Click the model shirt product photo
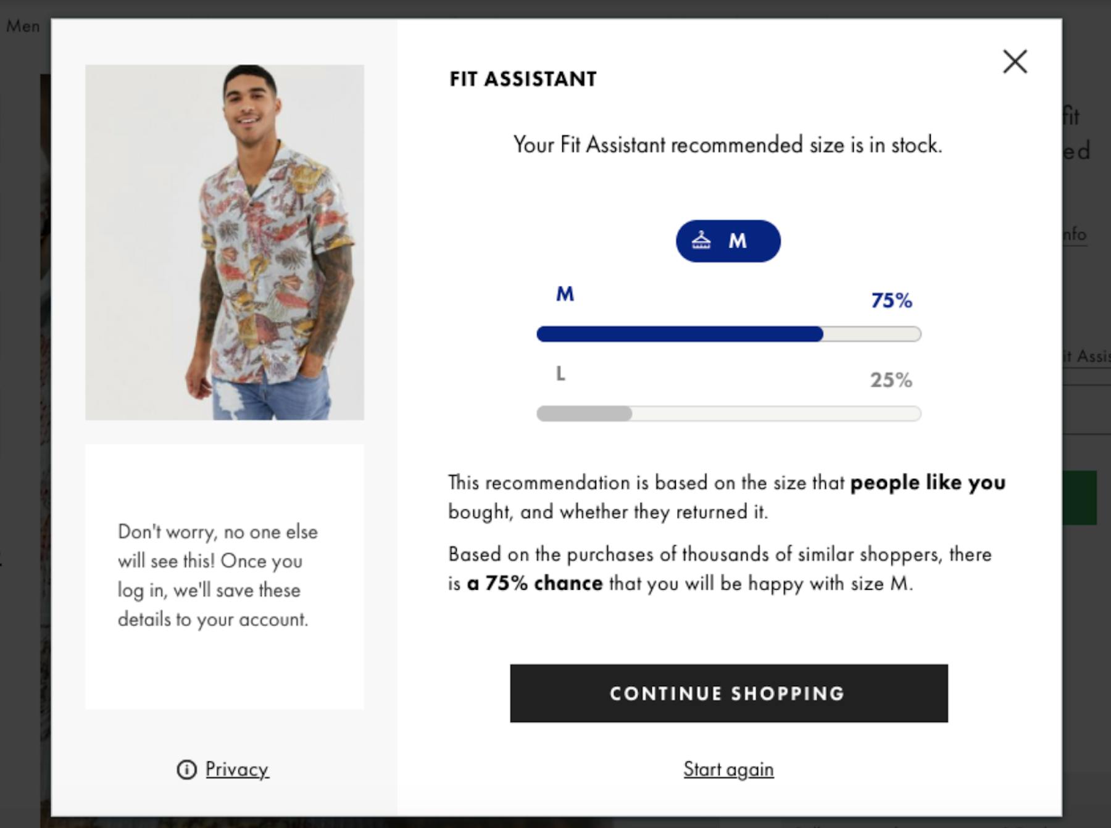This screenshot has width=1111, height=828. point(225,242)
